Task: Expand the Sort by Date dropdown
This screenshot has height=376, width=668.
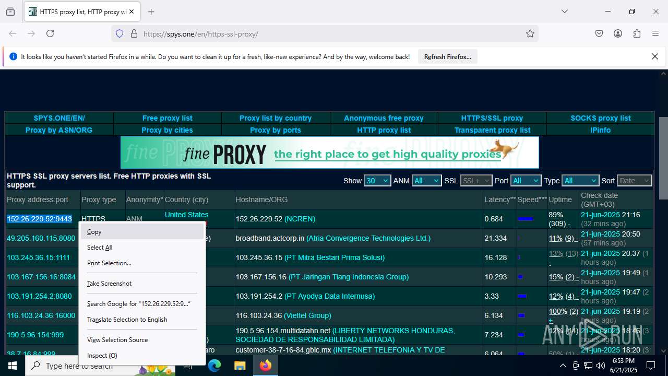Action: [x=635, y=181]
